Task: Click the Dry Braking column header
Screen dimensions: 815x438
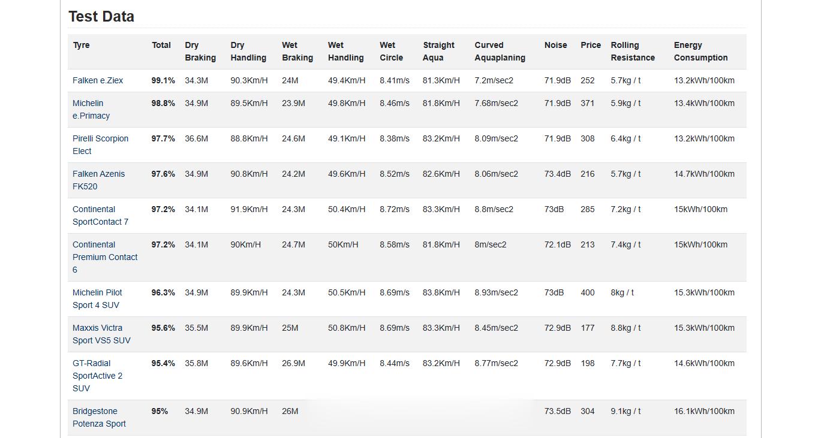Action: click(200, 52)
